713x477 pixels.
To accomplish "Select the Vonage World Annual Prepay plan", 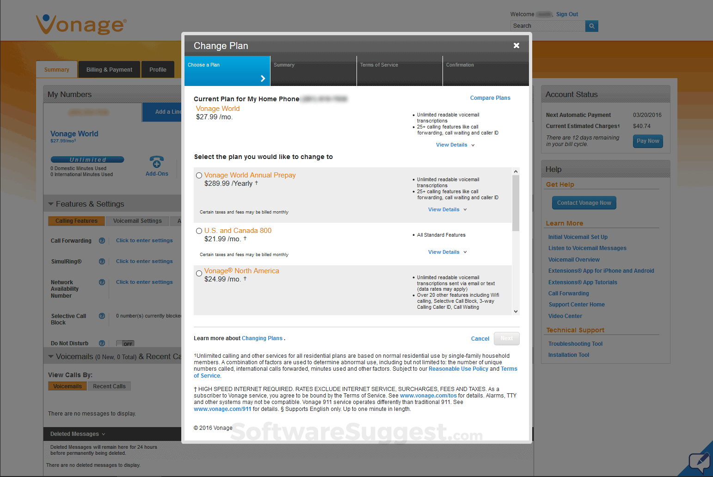I will (x=199, y=175).
